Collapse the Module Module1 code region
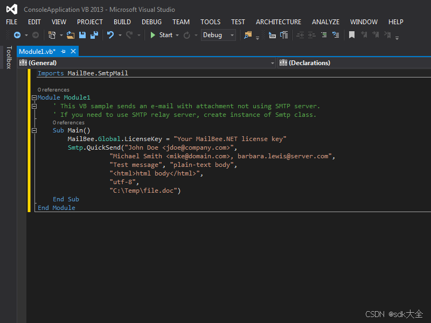 tap(33, 99)
